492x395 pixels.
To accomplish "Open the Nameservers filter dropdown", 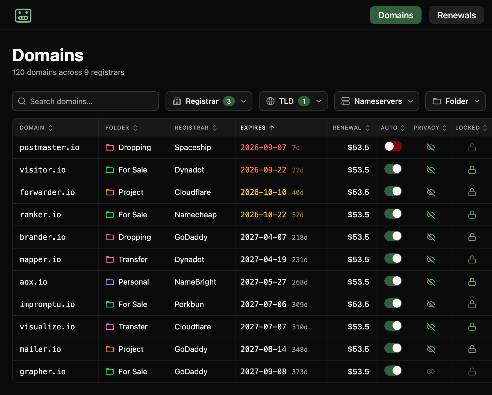I will [x=377, y=101].
